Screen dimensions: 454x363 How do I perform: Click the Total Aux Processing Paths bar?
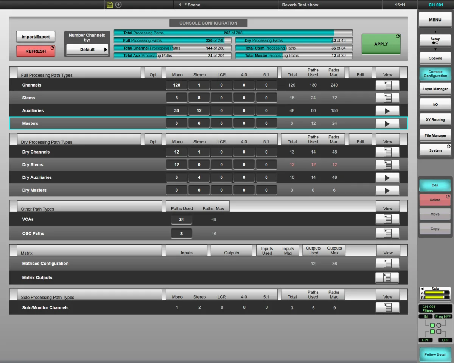173,56
